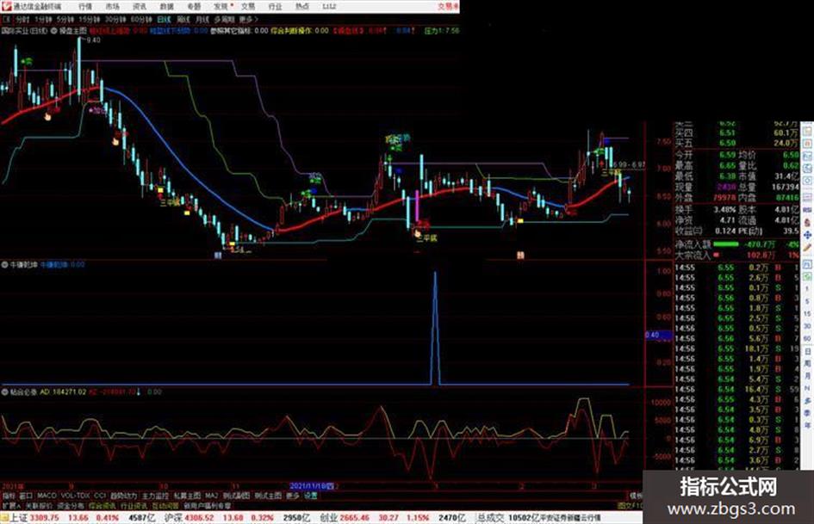Open indicator 设置 in the bottom bar
The width and height of the screenshot is (814, 524).
310,496
